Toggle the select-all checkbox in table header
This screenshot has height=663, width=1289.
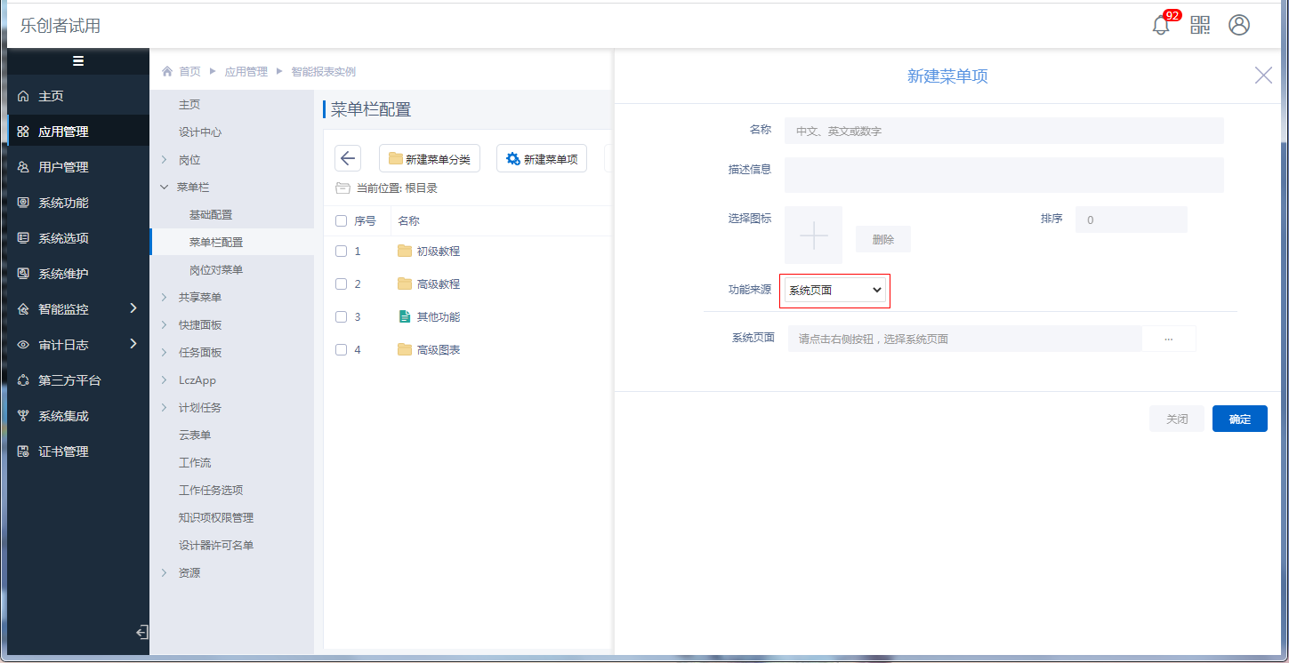coord(341,221)
